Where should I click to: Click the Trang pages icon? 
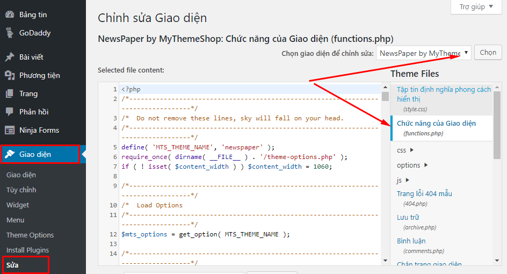[x=10, y=93]
